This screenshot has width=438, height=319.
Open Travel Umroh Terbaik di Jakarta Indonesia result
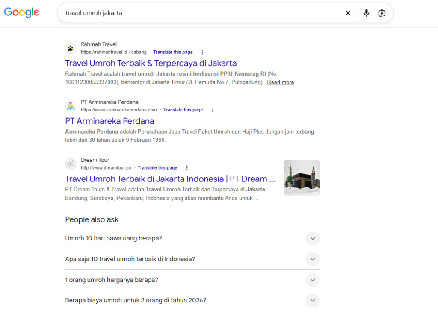point(170,179)
